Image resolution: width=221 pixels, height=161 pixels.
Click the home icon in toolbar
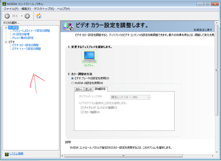(x=39, y=16)
